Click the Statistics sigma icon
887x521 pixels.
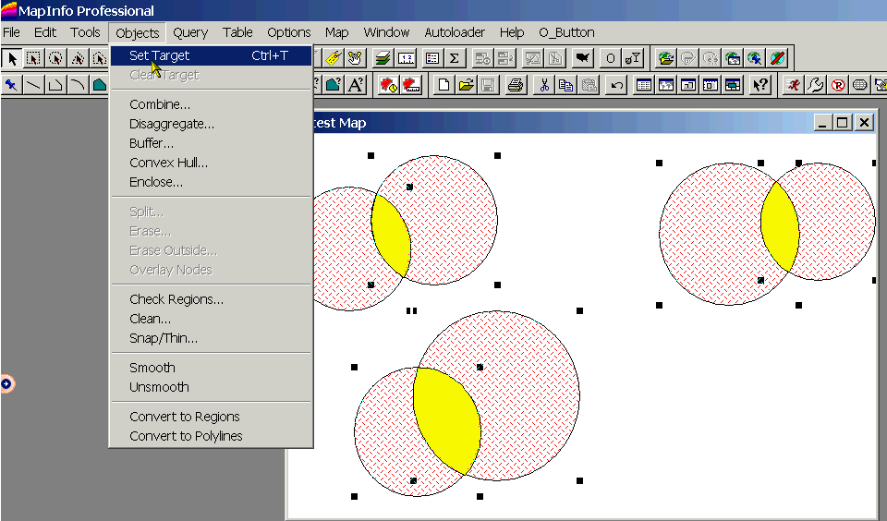(x=454, y=58)
